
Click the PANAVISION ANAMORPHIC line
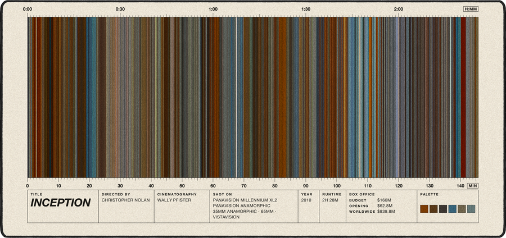[x=241, y=205]
